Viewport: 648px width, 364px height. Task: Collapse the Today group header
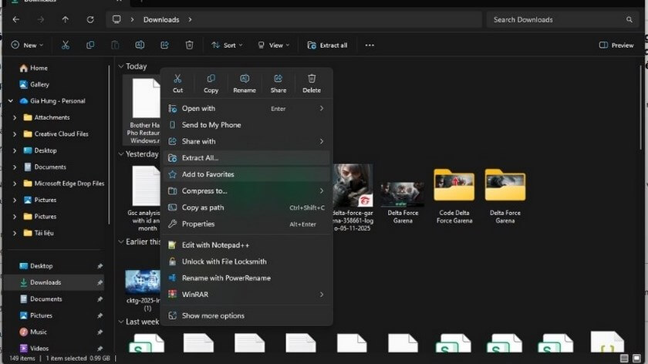(x=122, y=67)
